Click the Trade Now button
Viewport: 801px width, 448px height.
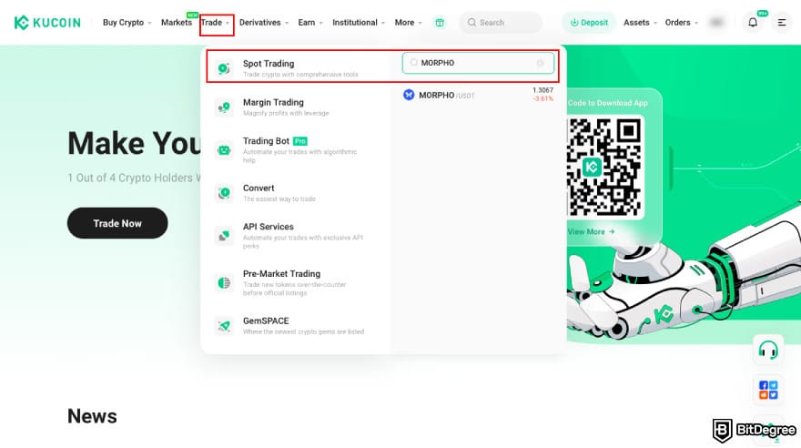pos(117,223)
